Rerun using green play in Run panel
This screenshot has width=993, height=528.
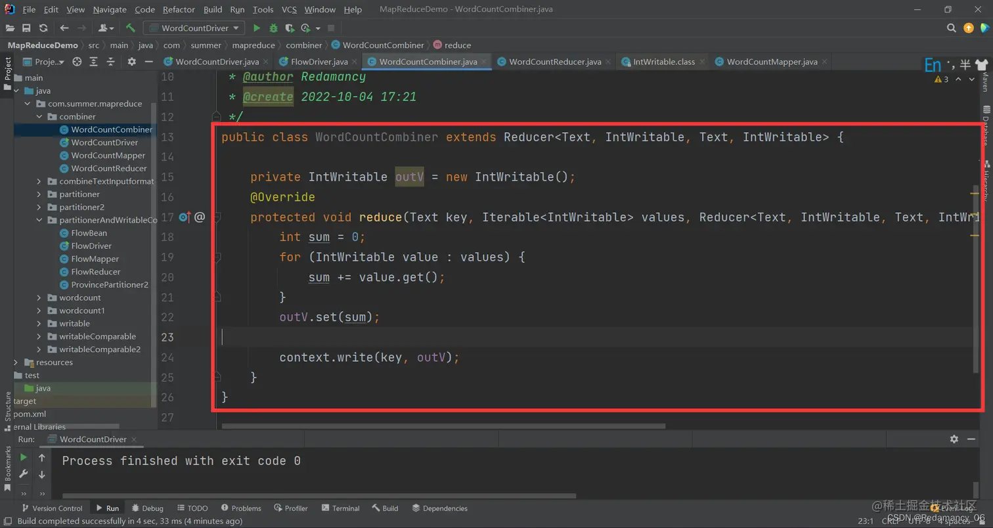pyautogui.click(x=24, y=457)
